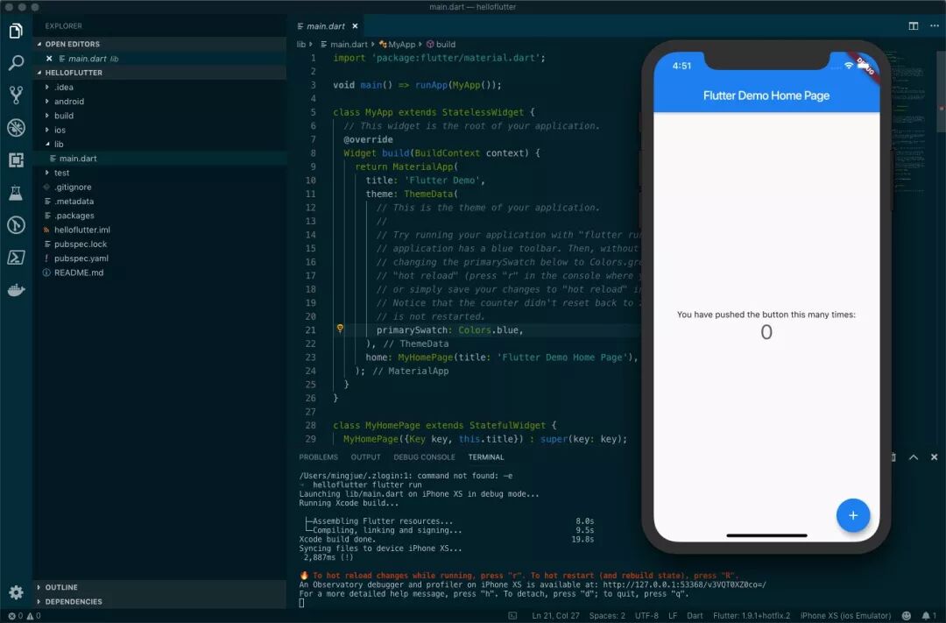
Task: Click the warnings count in status bar
Action: (34, 616)
